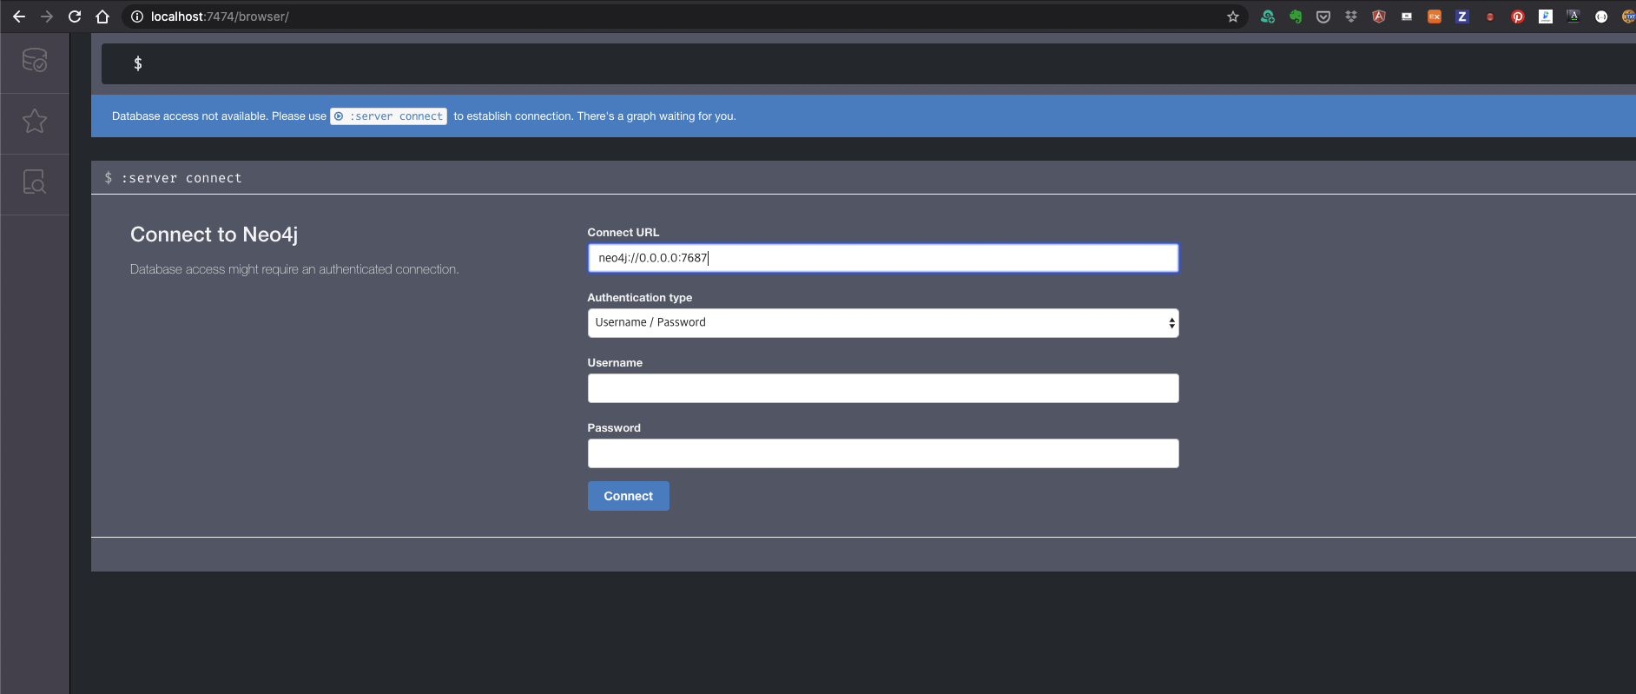Open the dark letter A extension icon

click(x=1573, y=17)
